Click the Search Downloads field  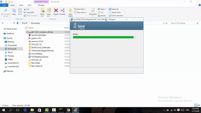click(184, 23)
